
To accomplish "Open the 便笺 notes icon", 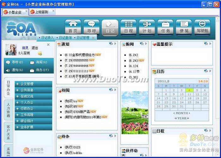I will (184, 27).
